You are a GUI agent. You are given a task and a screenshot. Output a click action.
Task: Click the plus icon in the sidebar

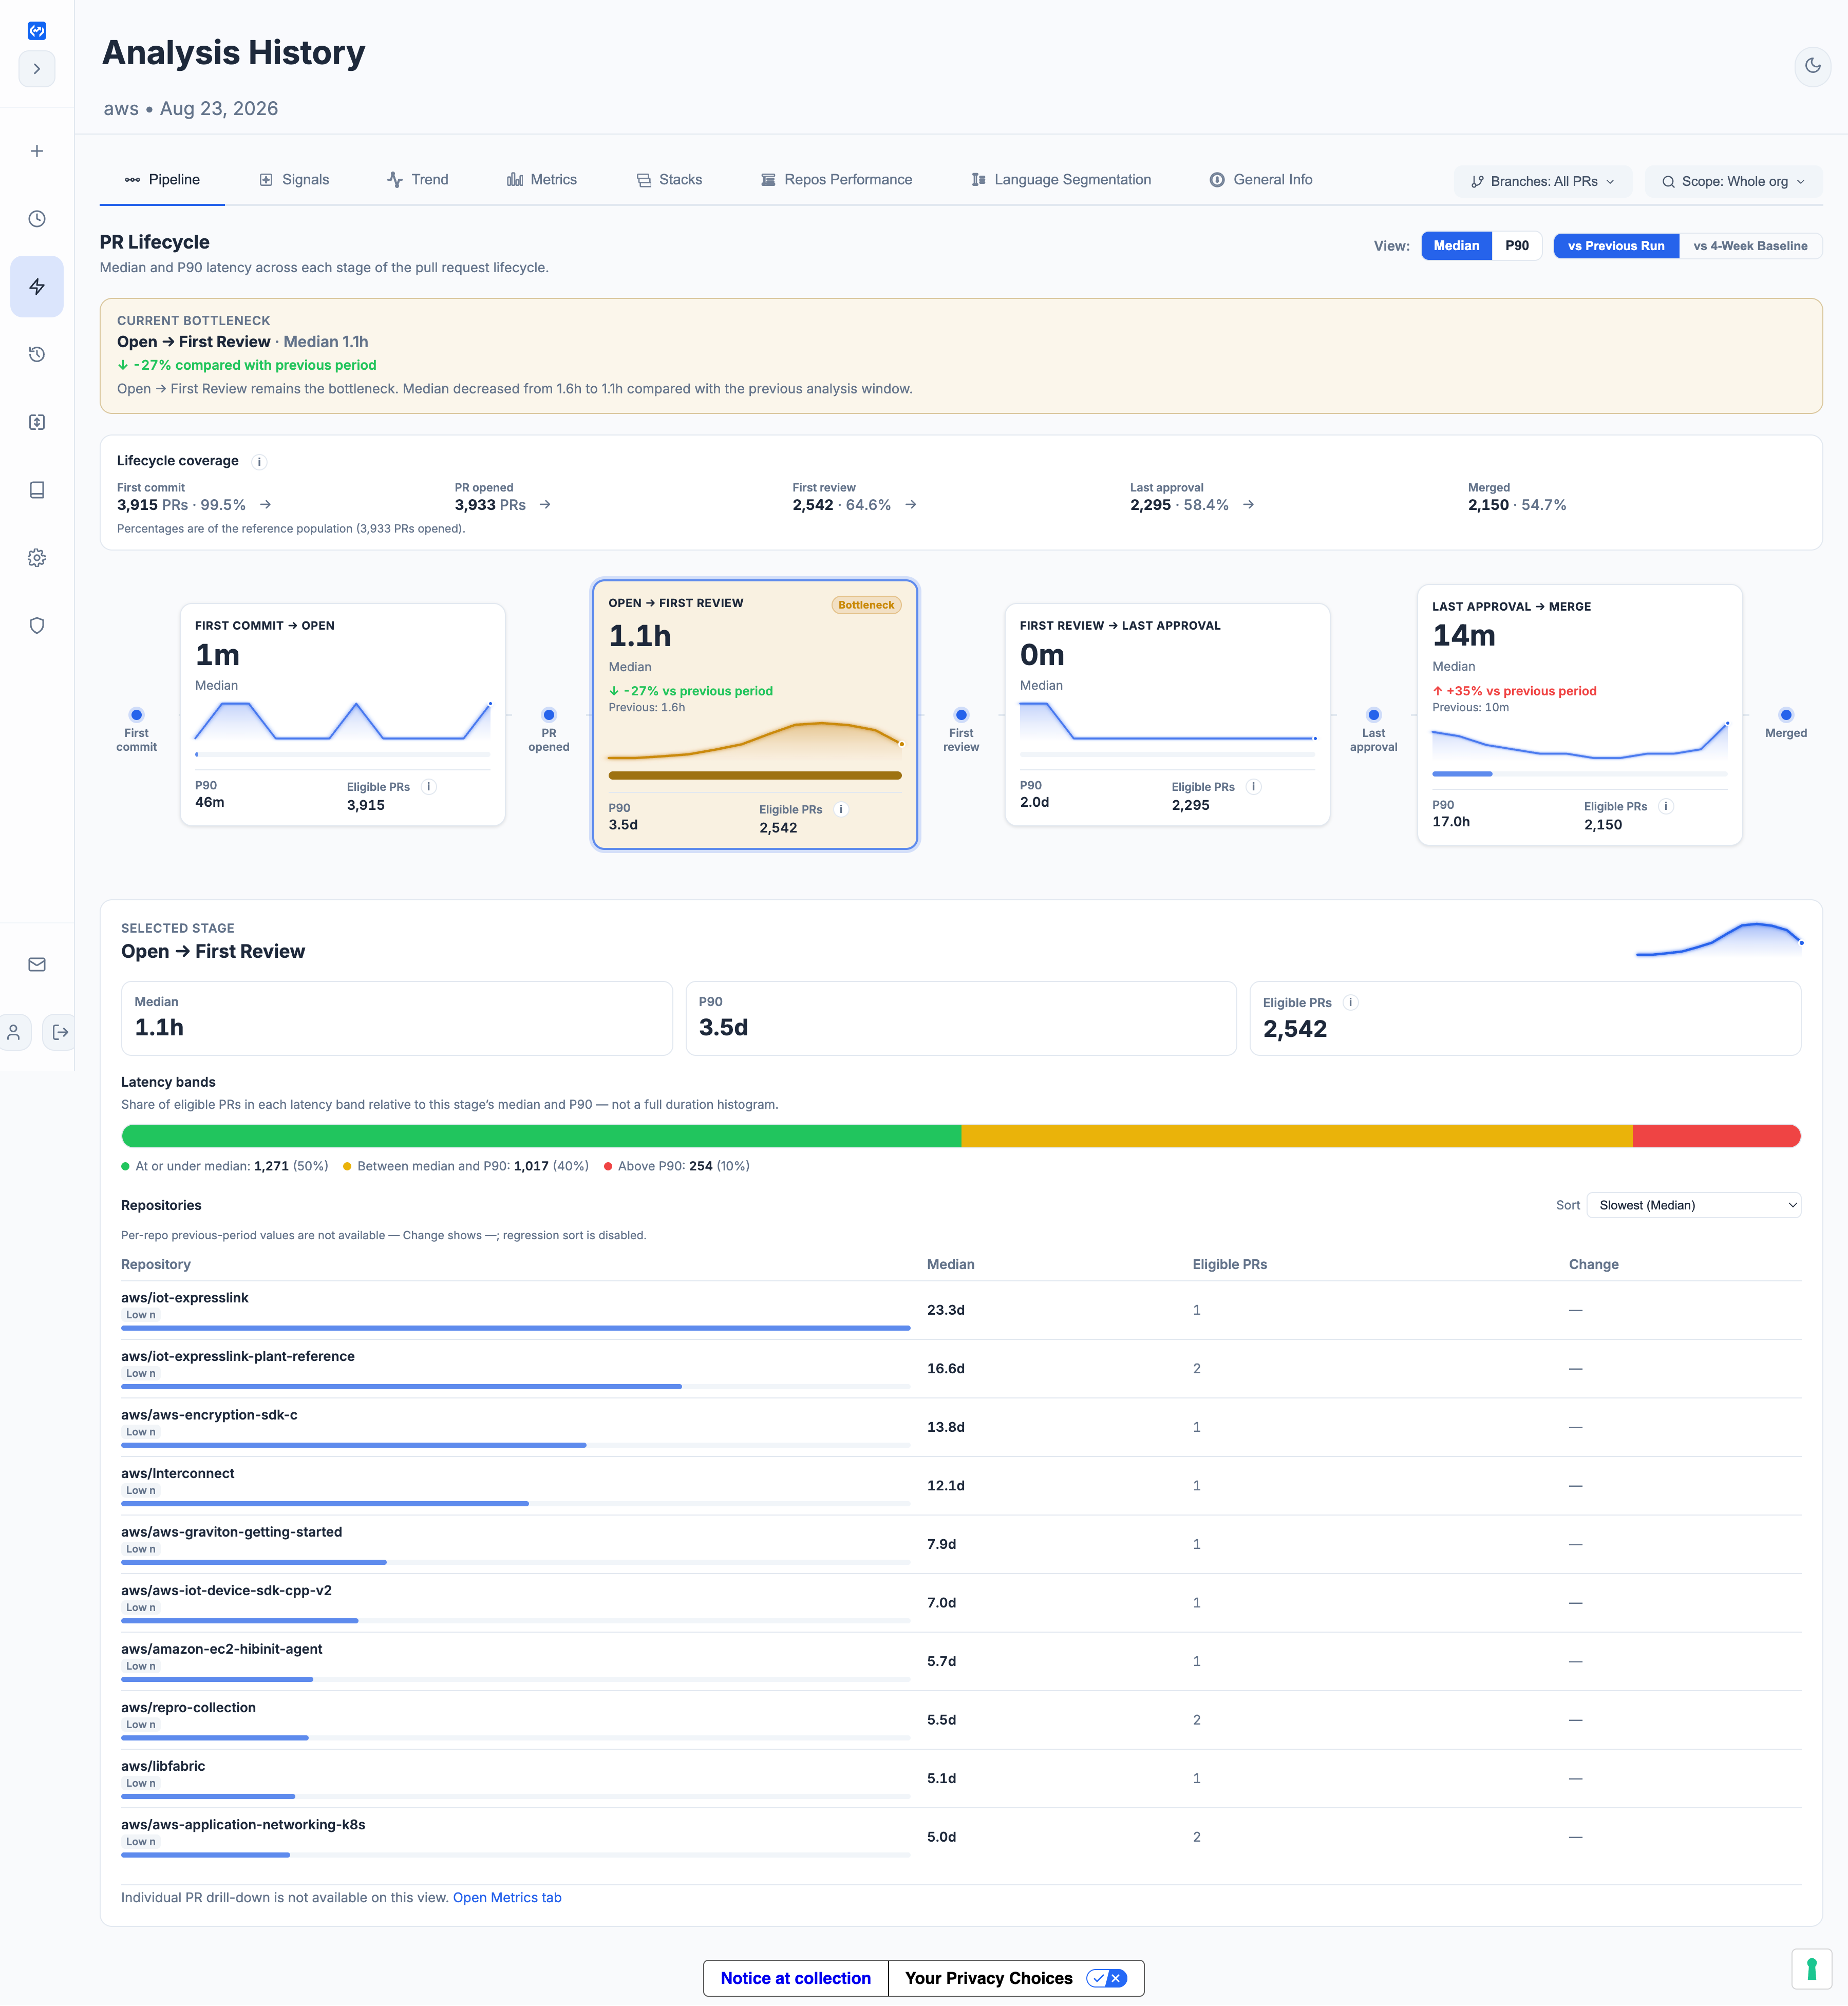37,151
